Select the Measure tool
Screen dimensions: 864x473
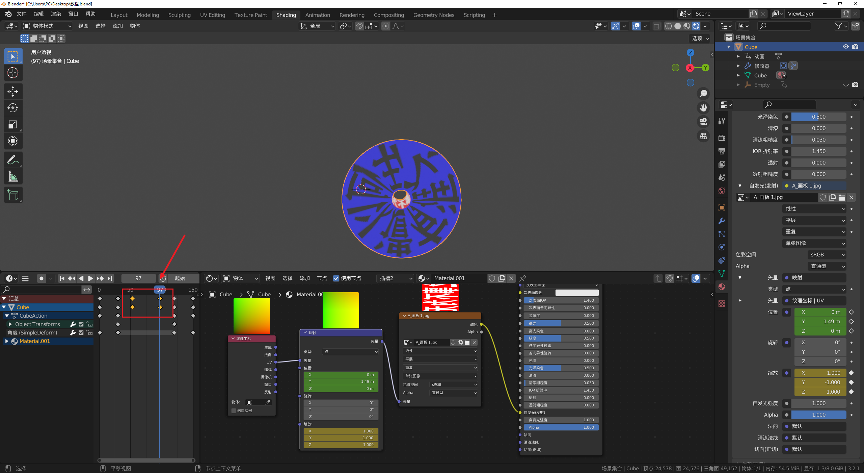pos(13,176)
